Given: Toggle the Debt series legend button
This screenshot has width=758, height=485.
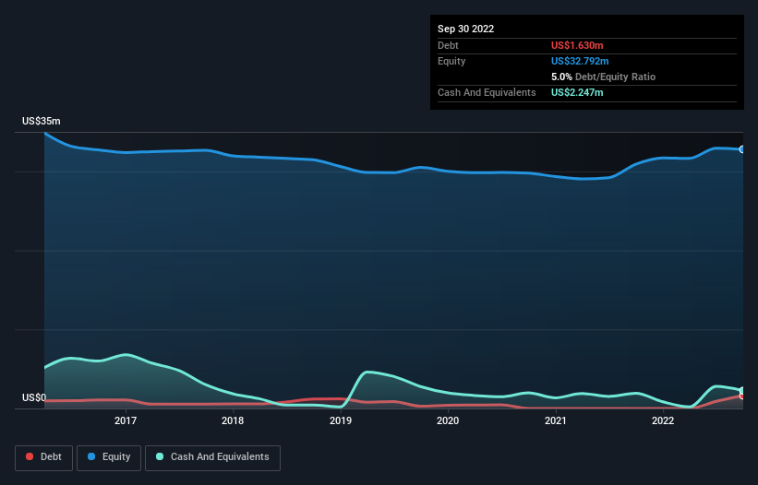Looking at the screenshot, I should point(44,457).
